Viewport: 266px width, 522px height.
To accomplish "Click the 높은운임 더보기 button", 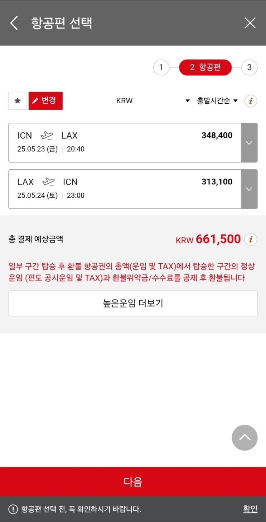I will [133, 303].
